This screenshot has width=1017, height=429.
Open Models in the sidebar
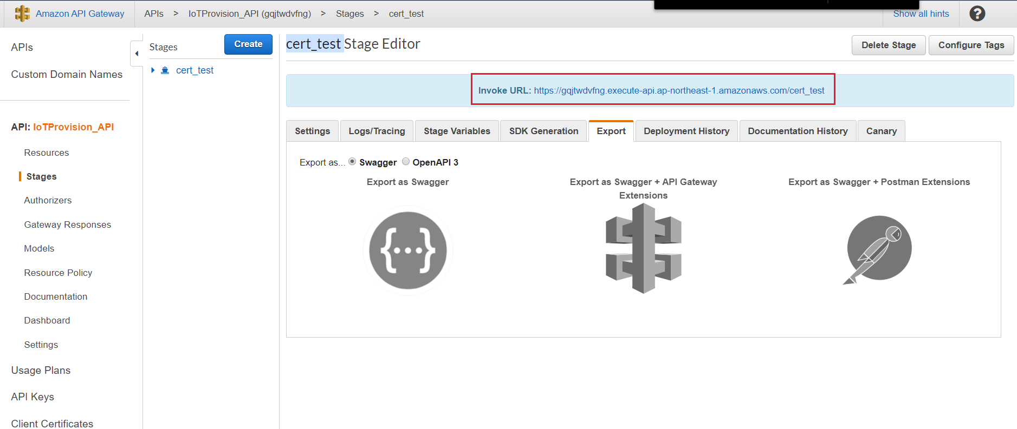tap(39, 248)
